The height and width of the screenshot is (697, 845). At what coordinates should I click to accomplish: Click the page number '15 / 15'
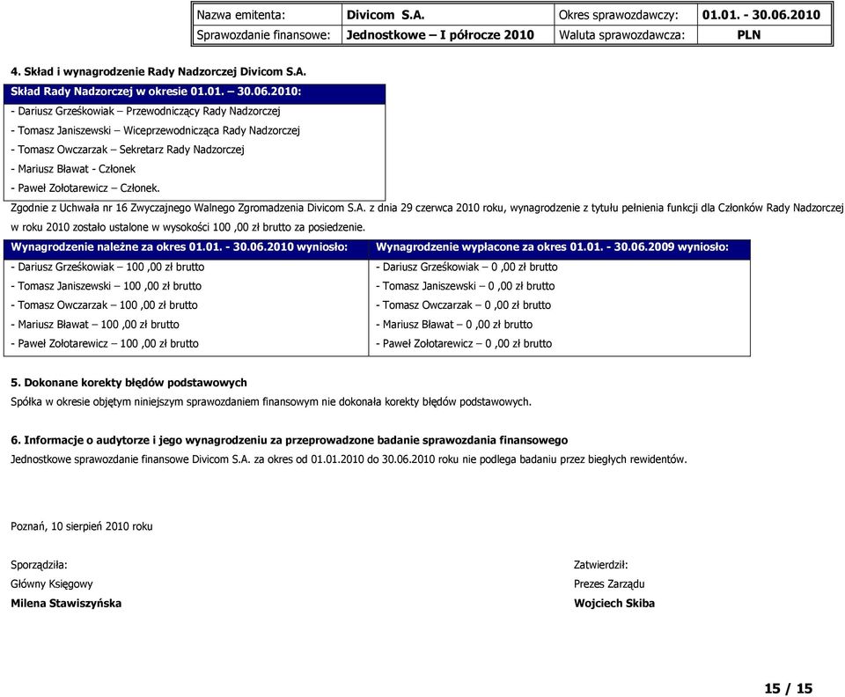(788, 689)
